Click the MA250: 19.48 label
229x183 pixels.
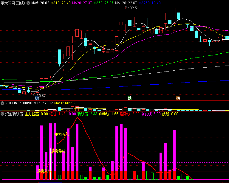pyautogui.click(x=150, y=3)
